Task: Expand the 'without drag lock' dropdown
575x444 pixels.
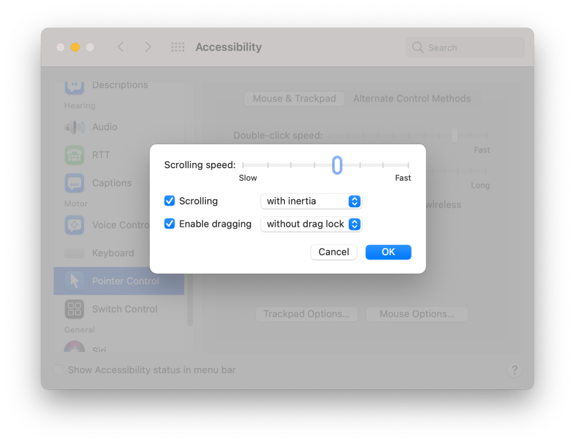Action: [x=311, y=224]
